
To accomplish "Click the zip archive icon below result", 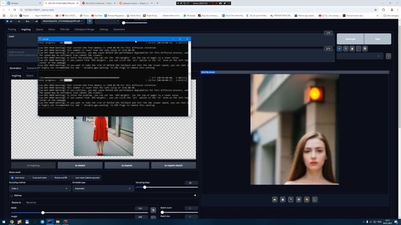I will (291, 199).
